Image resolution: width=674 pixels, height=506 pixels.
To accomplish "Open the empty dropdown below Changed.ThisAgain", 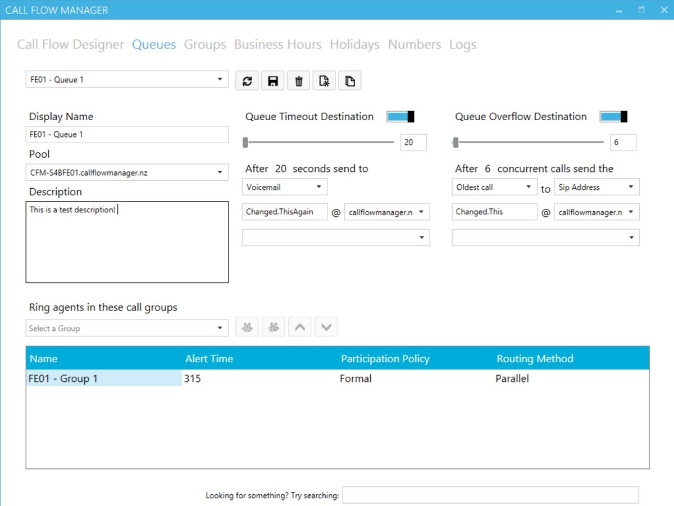I will pos(336,238).
